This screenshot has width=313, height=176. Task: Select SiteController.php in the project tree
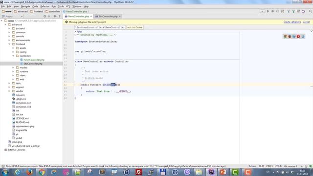point(31,64)
